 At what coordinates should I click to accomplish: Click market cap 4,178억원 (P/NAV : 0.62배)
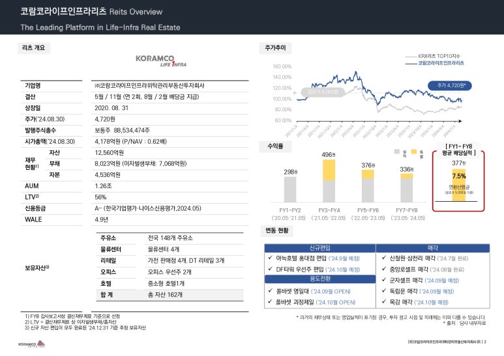coord(131,141)
